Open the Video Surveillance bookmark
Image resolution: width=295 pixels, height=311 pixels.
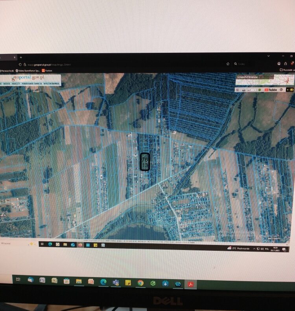(x=28, y=70)
